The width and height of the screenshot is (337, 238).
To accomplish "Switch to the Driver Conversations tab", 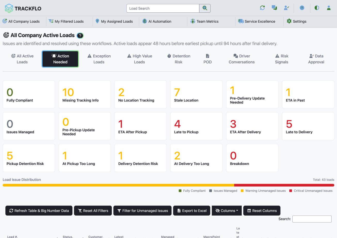I will click(242, 59).
